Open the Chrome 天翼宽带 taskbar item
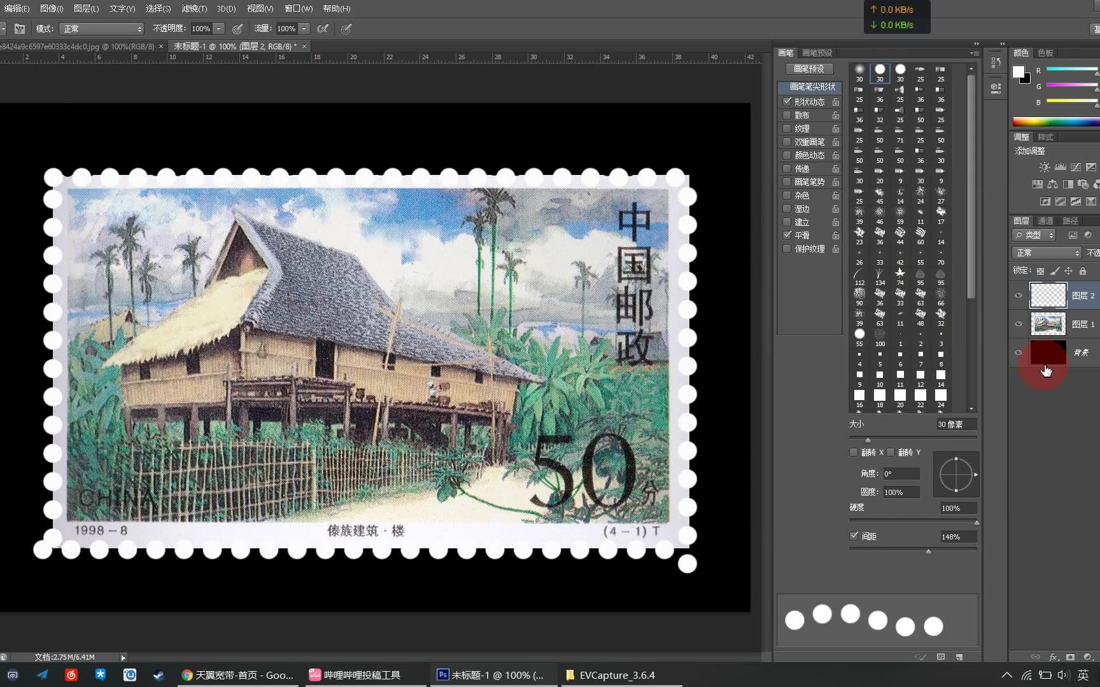 pos(237,675)
